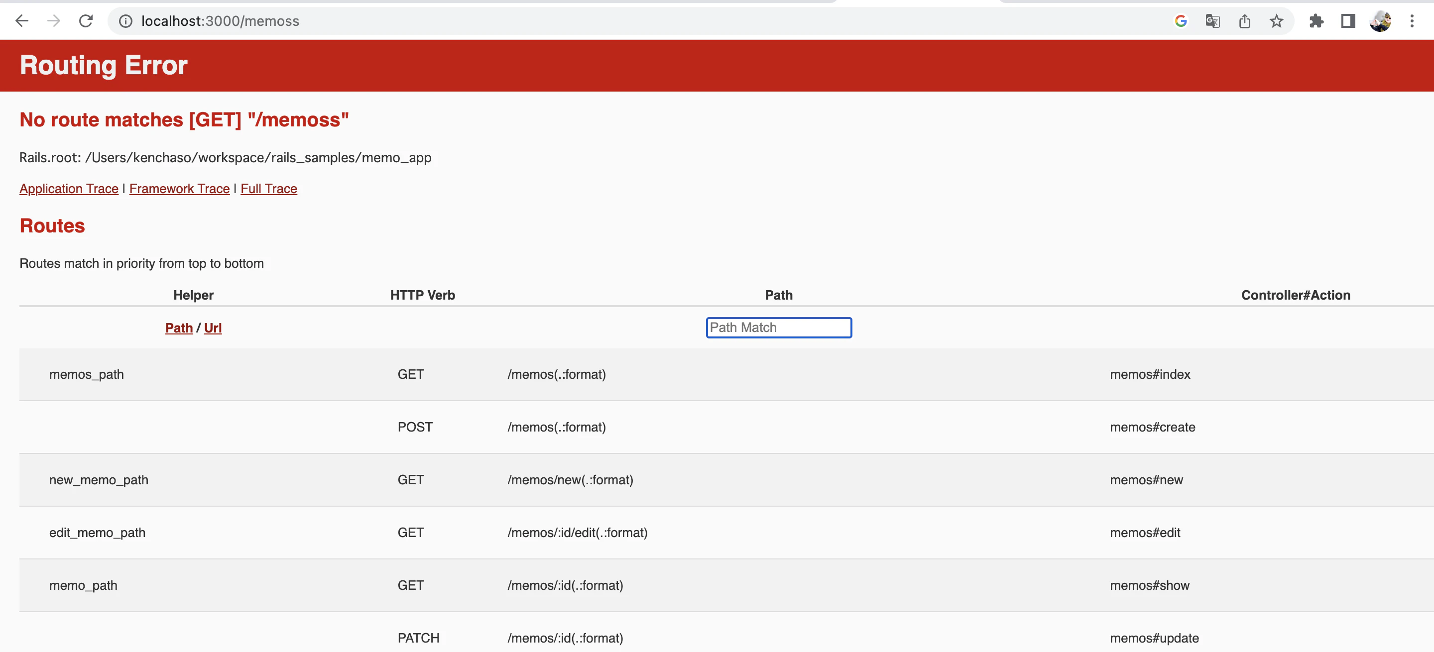Open the site information icon in address bar

[x=126, y=21]
